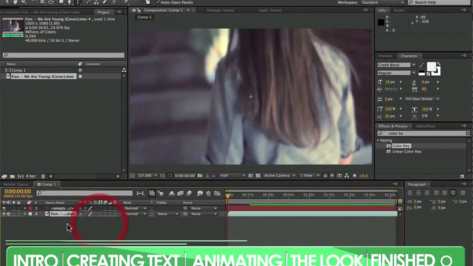Apply the Color Key effect from the presets list
The width and height of the screenshot is (473, 266).
click(401, 146)
